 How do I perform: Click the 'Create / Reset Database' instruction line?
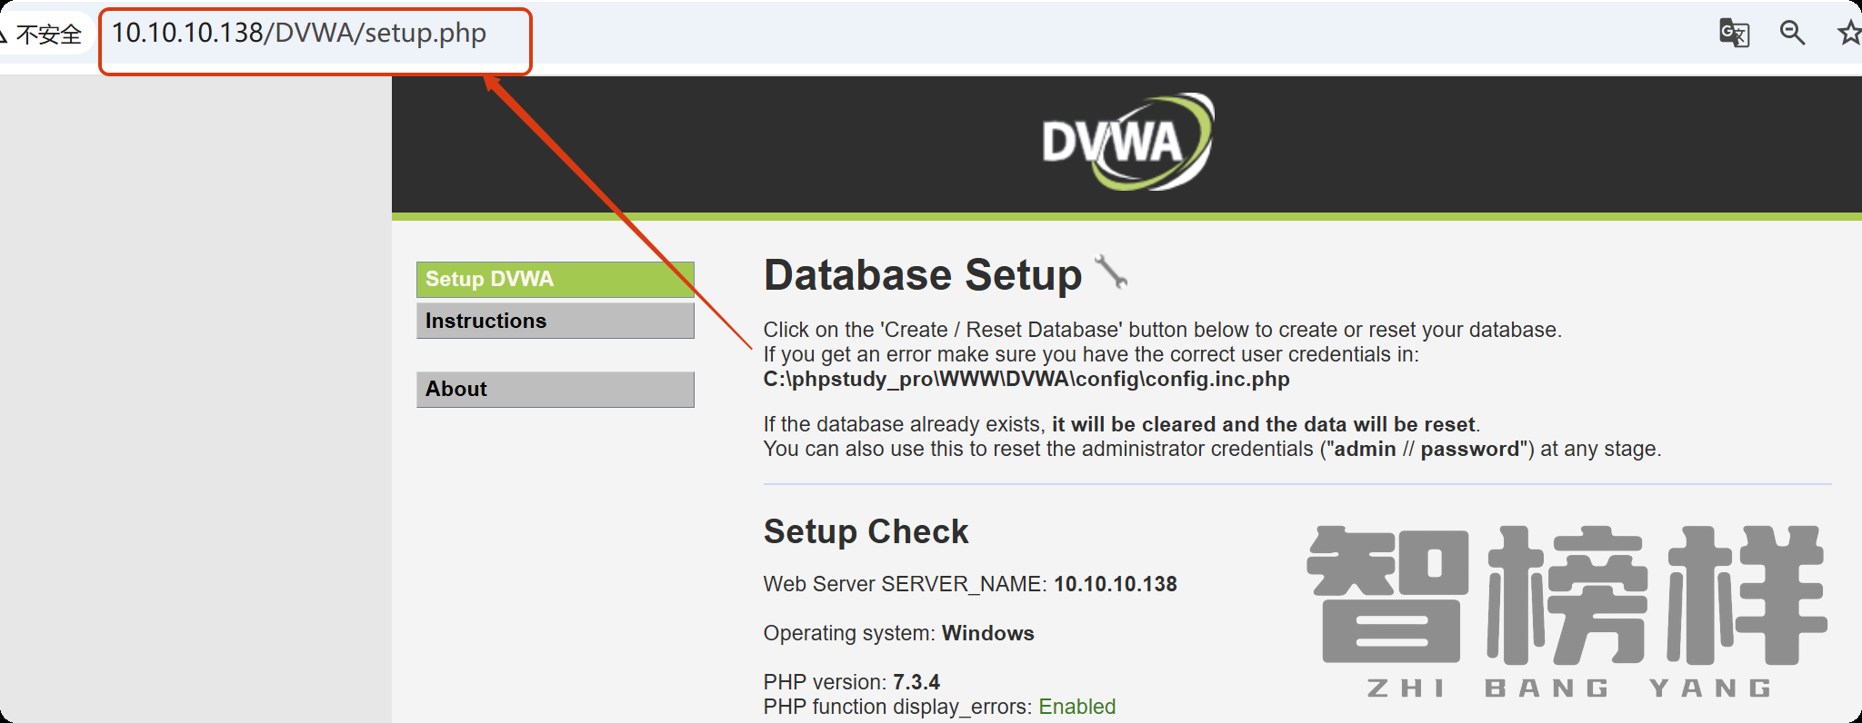pyautogui.click(x=1163, y=330)
